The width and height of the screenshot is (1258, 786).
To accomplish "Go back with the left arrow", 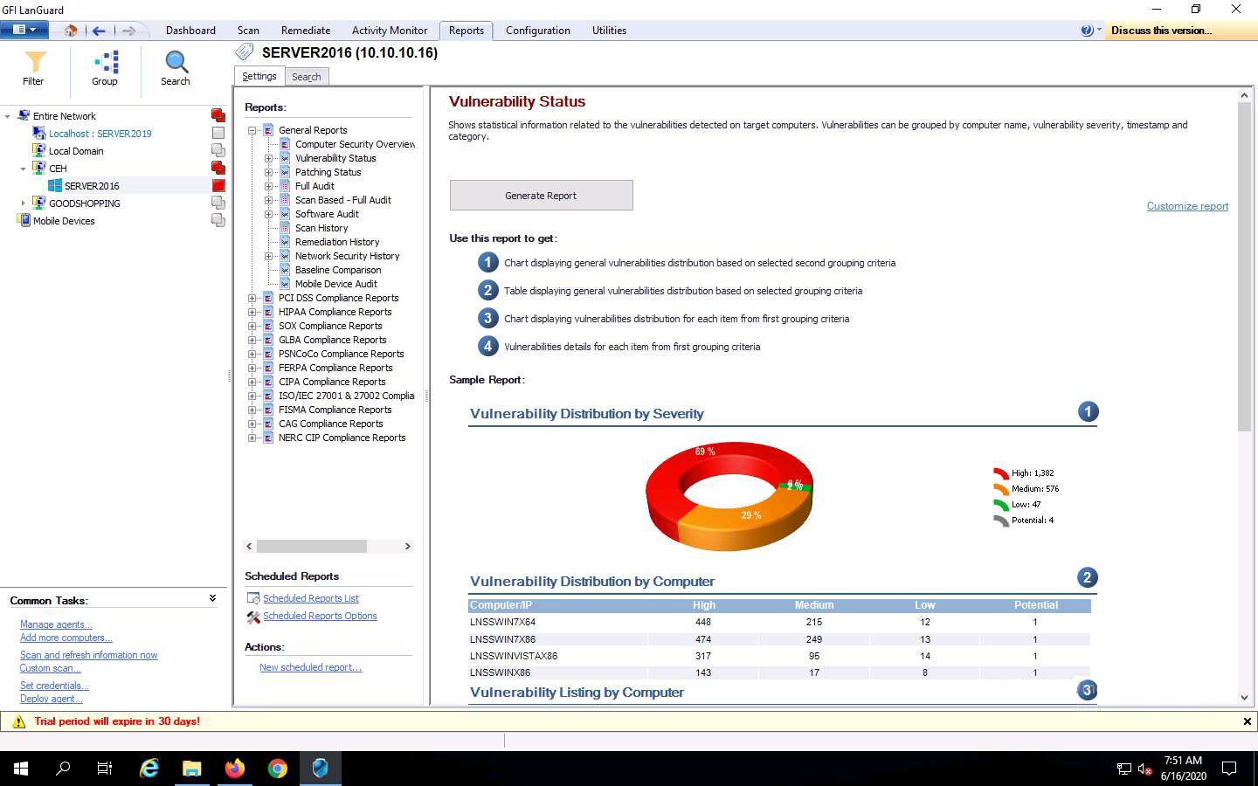I will click(x=99, y=31).
